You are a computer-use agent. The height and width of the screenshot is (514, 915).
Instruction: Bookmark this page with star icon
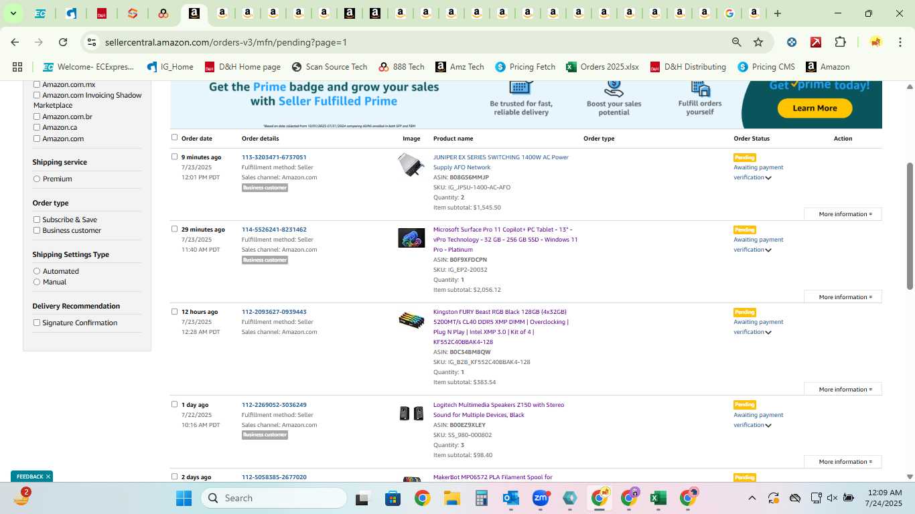click(758, 42)
